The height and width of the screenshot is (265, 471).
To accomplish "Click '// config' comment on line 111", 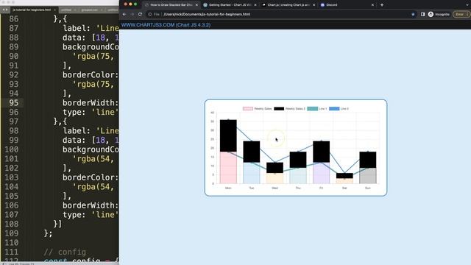I will (65, 252).
